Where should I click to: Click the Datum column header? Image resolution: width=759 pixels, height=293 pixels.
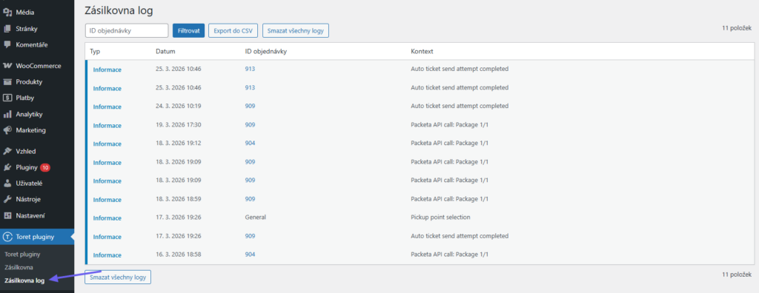pos(165,51)
